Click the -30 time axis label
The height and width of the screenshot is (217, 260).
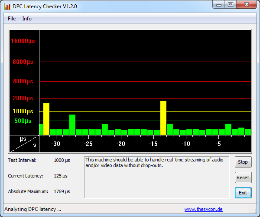coord(56,144)
